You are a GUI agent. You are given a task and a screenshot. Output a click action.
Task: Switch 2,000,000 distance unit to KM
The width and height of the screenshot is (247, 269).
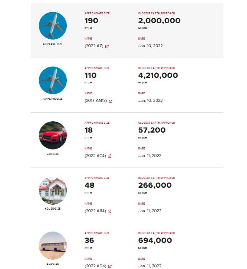pos(145,28)
